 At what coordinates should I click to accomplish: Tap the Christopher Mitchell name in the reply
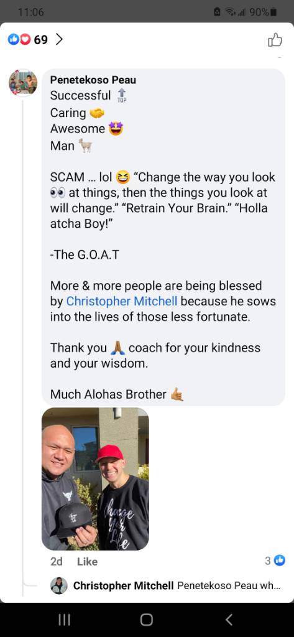point(124,586)
